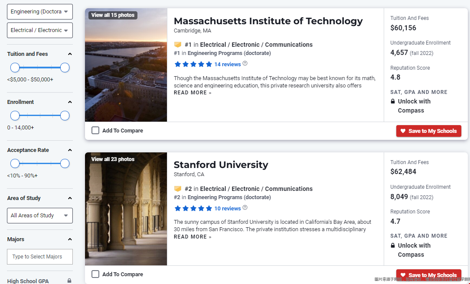
Task: Collapse the Tuition and Fees filter section
Action: point(70,54)
